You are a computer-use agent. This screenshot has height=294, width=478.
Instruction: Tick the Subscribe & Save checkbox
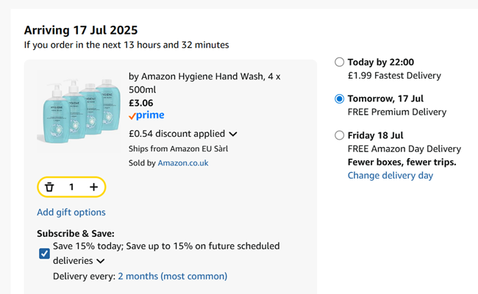(44, 254)
